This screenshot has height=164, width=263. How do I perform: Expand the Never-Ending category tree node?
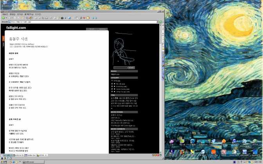112,89
